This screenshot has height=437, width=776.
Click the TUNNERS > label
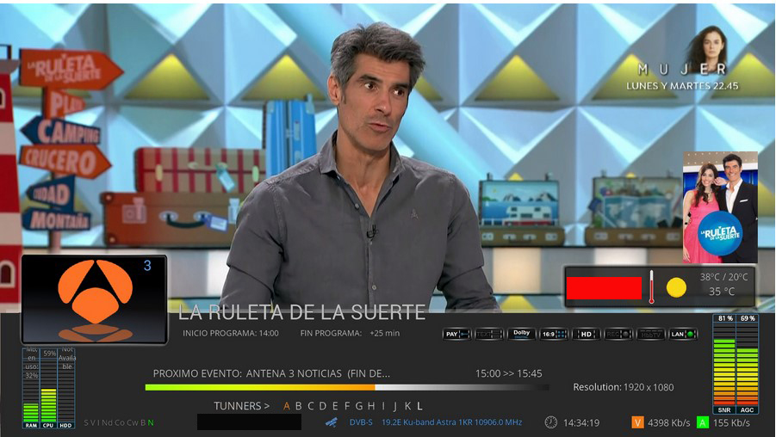pyautogui.click(x=242, y=406)
